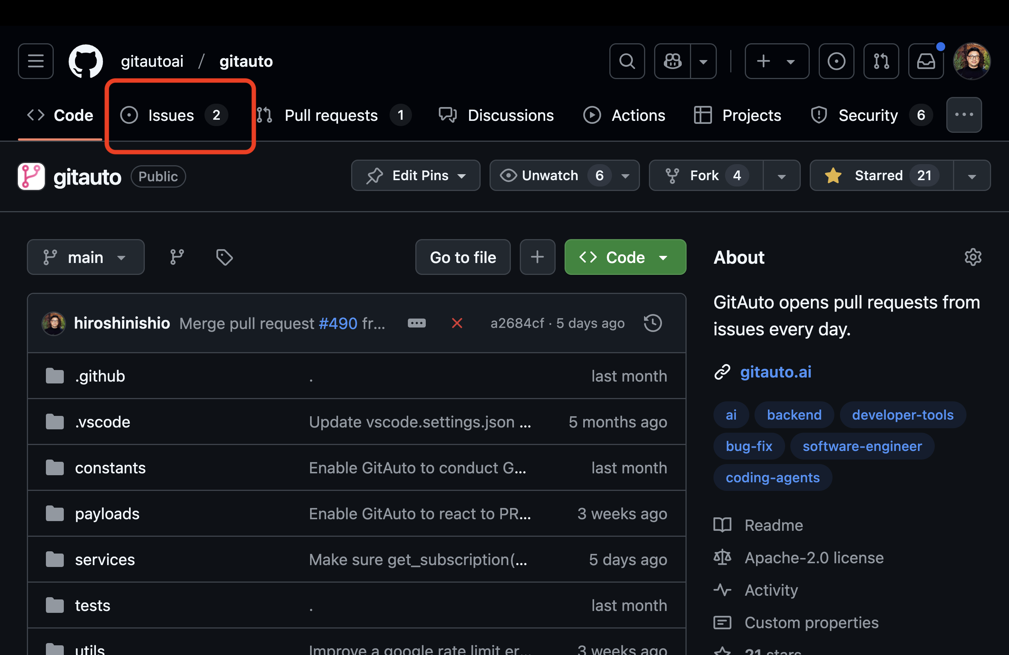Toggle watch status with Unwatch button

point(563,176)
